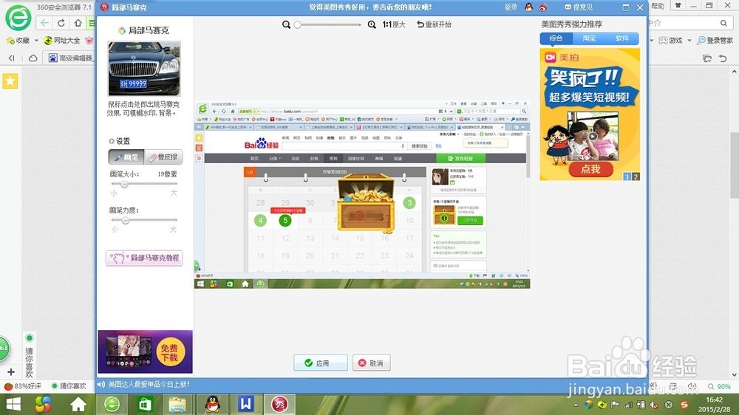Open 360 browser from the taskbar
The height and width of the screenshot is (415, 739).
tap(112, 404)
